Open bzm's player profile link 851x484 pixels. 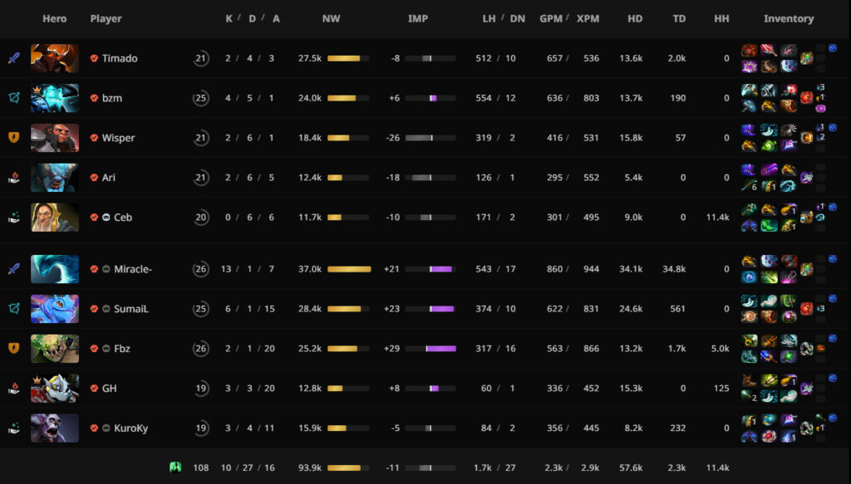(x=112, y=98)
